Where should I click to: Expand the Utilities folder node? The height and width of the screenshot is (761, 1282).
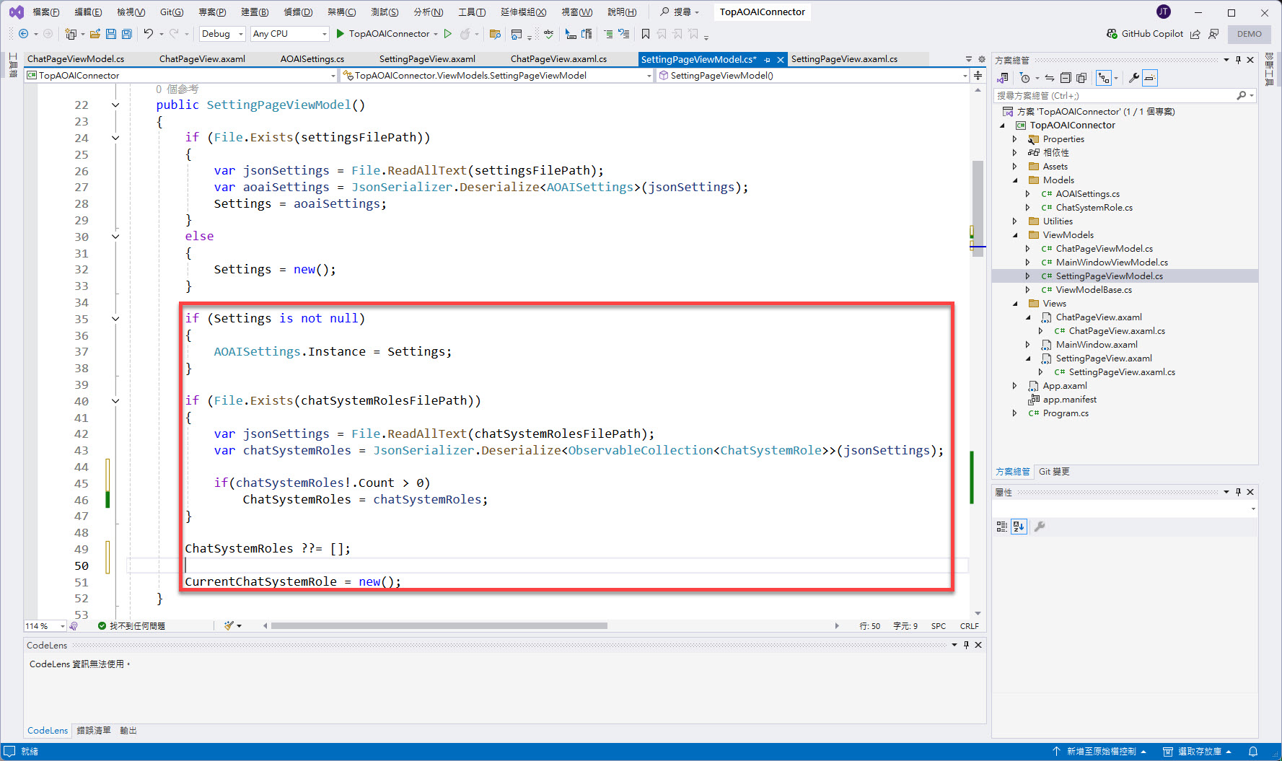click(1015, 221)
